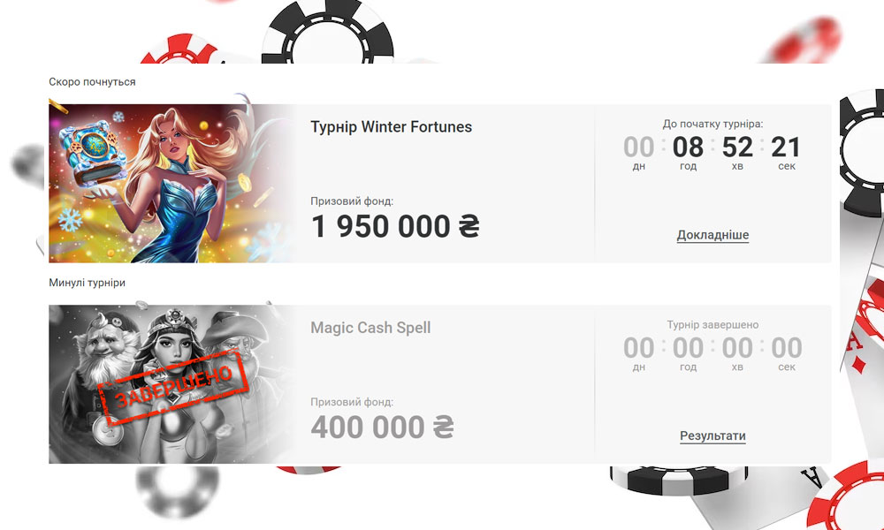Click the seconds value 21 in countdown
Screen dimensions: 884x530
[x=786, y=148]
